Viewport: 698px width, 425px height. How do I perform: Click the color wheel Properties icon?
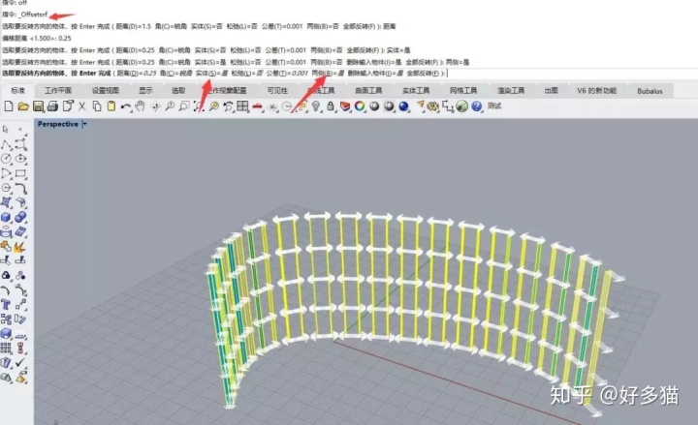(x=360, y=106)
